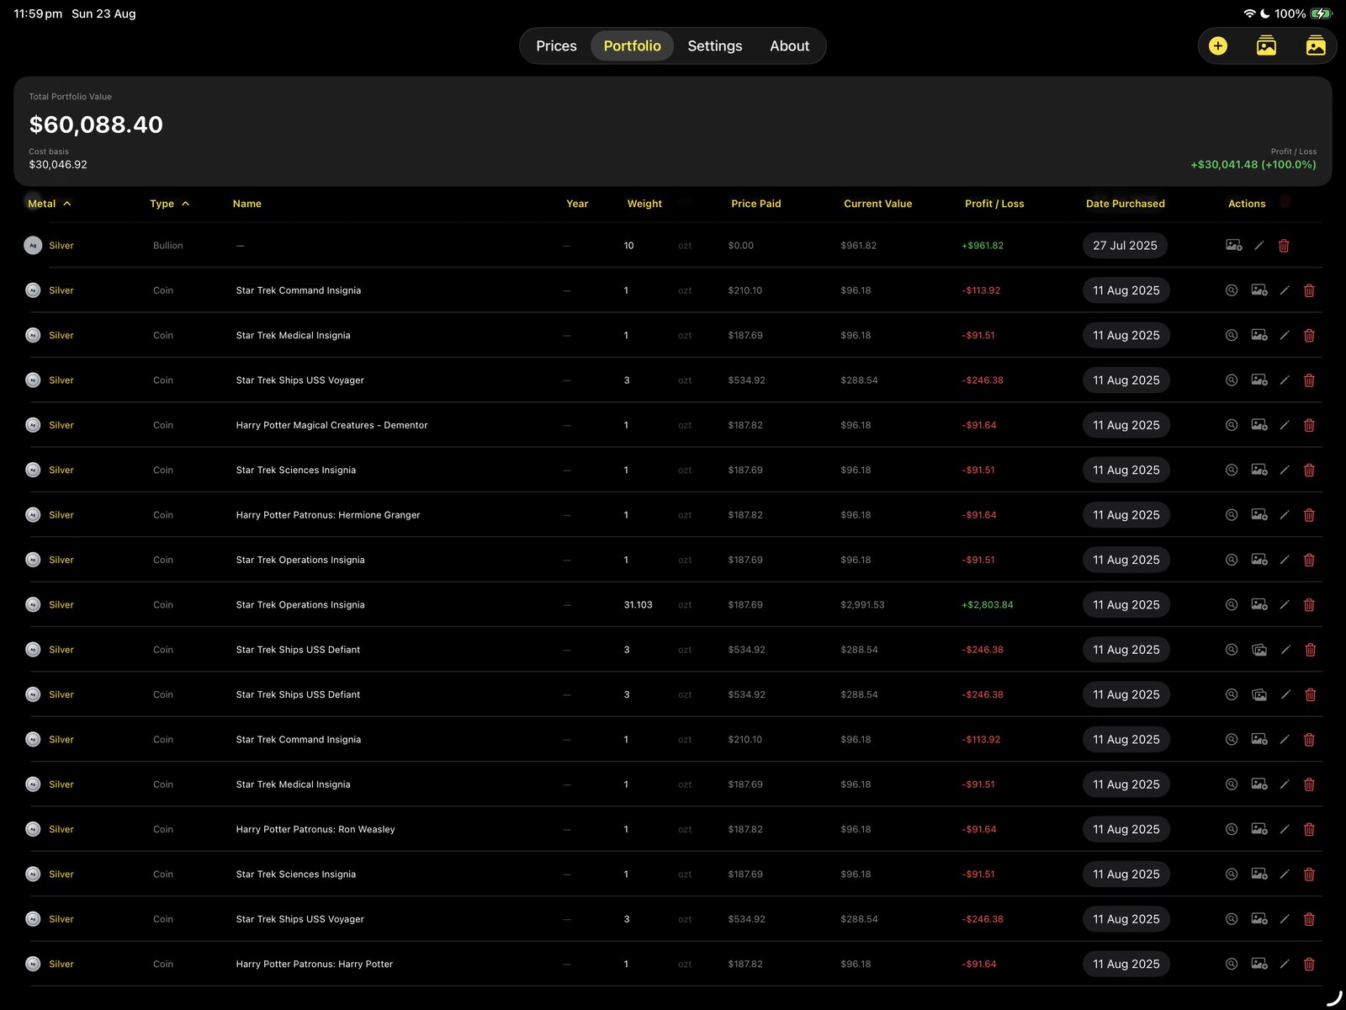The width and height of the screenshot is (1346, 1010).
Task: Add a photo to the Bullion row
Action: click(1234, 246)
